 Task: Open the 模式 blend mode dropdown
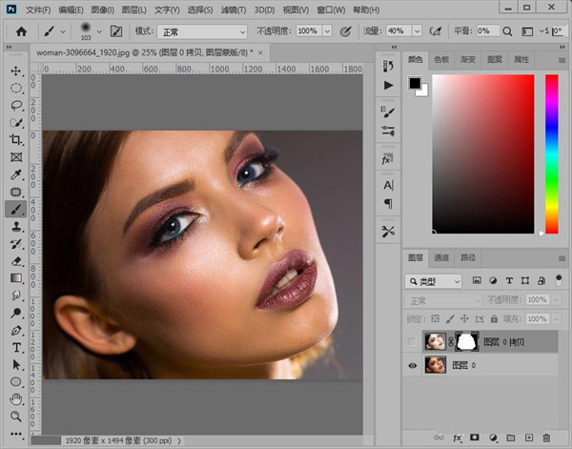(201, 31)
